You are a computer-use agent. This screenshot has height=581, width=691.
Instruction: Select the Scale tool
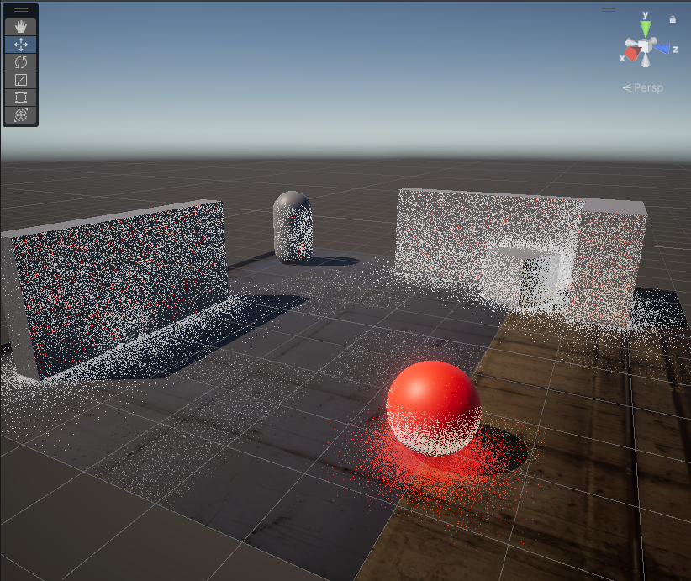(20, 79)
